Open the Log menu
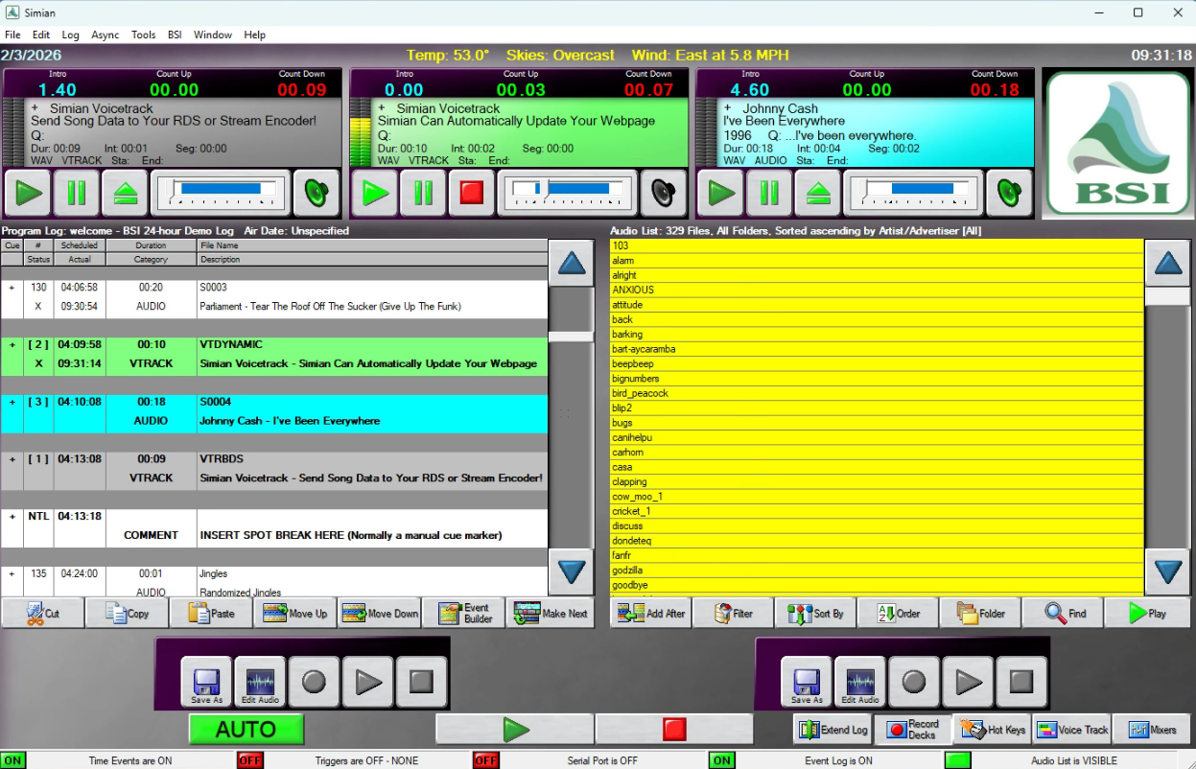This screenshot has width=1196, height=769. [70, 35]
